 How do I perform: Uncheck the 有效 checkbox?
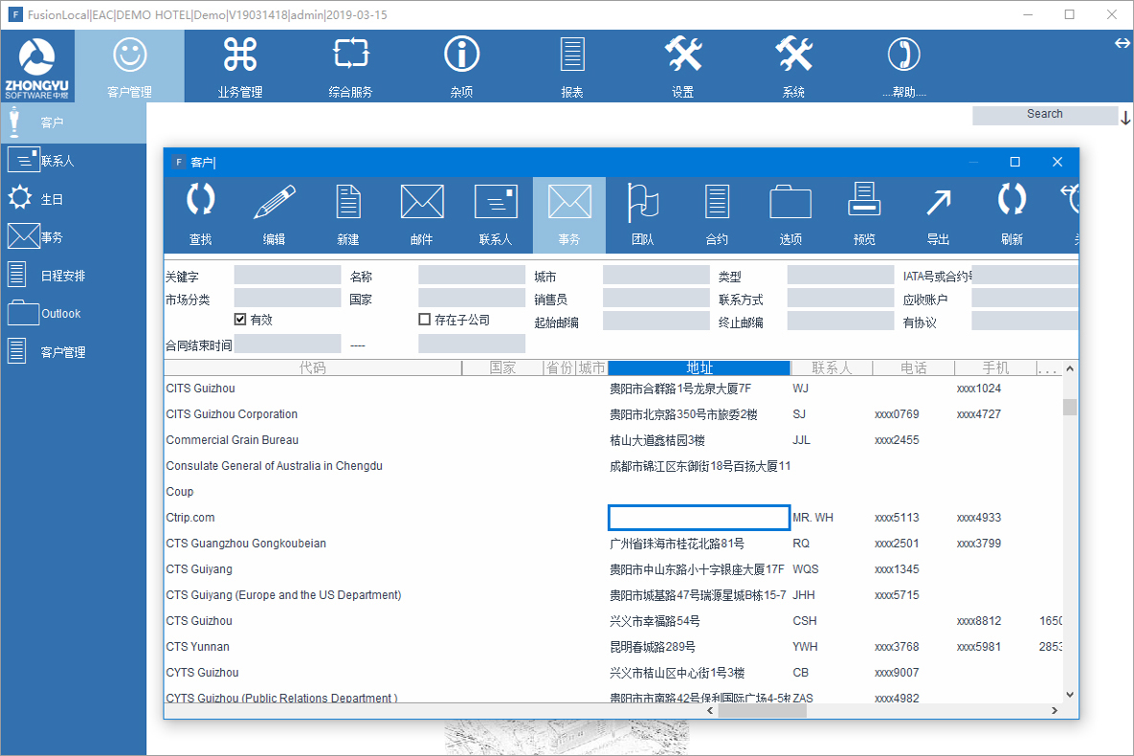240,320
